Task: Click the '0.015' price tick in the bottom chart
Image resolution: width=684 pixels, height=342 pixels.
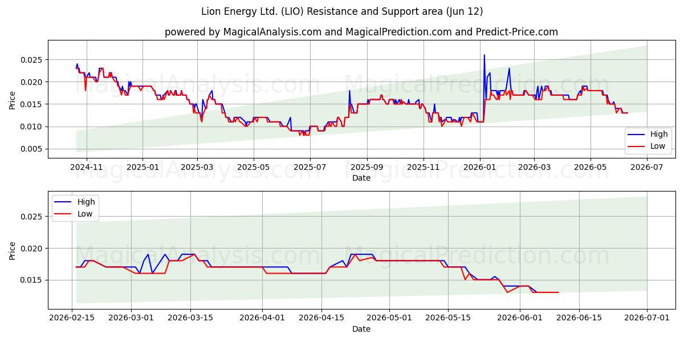Action: point(32,280)
